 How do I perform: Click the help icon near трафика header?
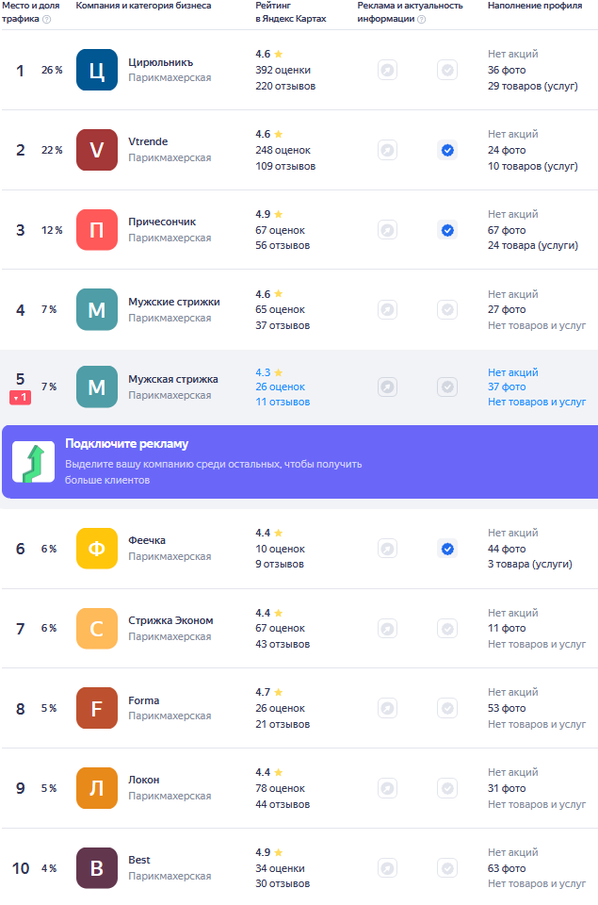[x=47, y=19]
